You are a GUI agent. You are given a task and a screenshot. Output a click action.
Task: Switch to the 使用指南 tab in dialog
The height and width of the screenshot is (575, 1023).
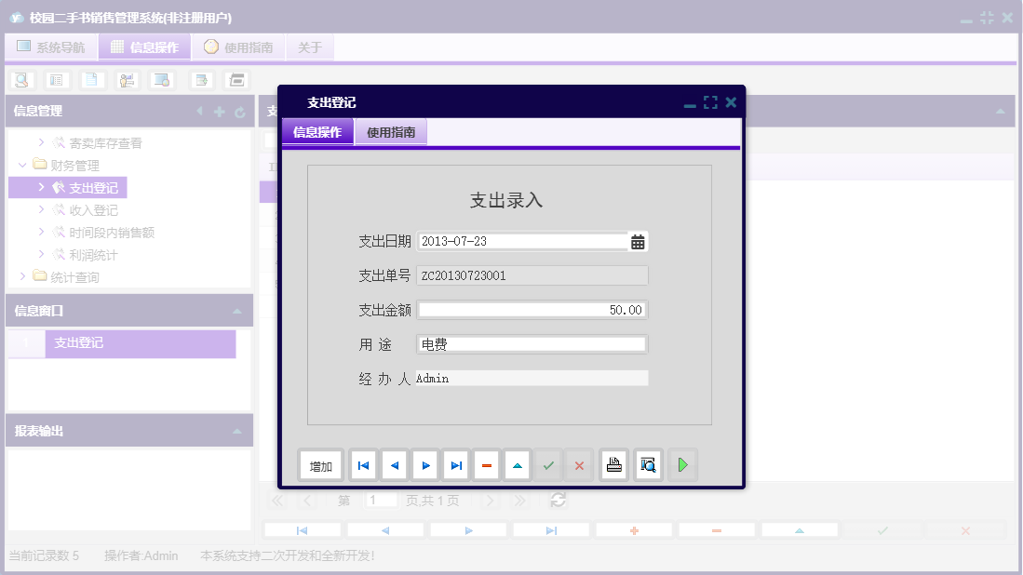pyautogui.click(x=393, y=131)
